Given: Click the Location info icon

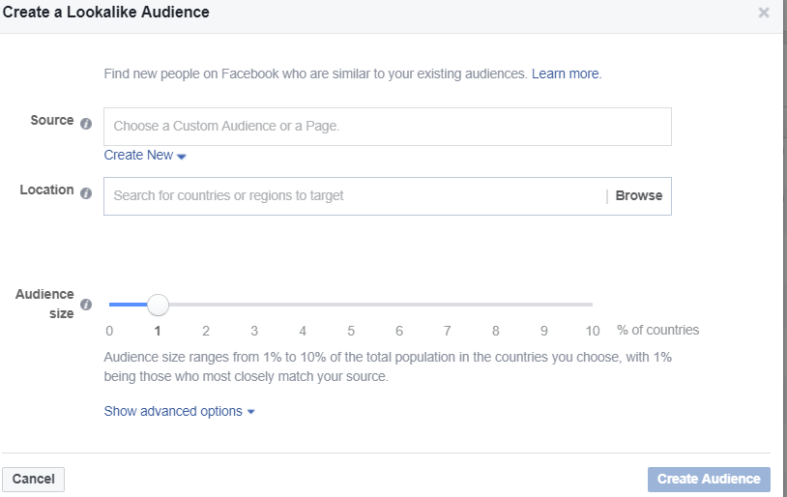Looking at the screenshot, I should pos(86,193).
